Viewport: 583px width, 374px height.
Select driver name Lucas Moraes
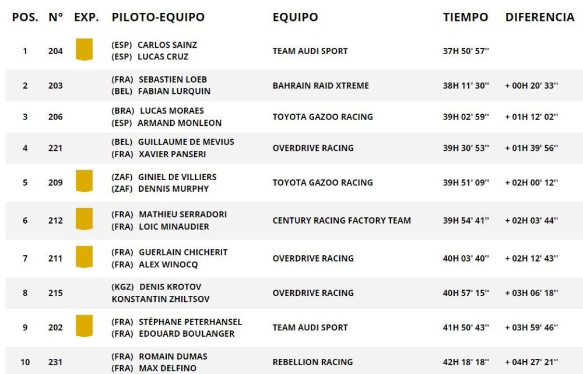tap(172, 111)
